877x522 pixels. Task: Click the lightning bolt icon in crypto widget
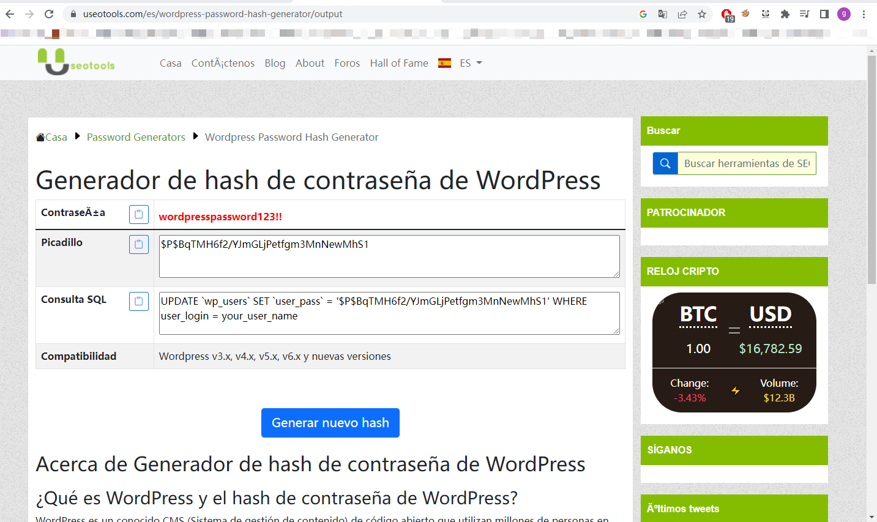click(736, 390)
